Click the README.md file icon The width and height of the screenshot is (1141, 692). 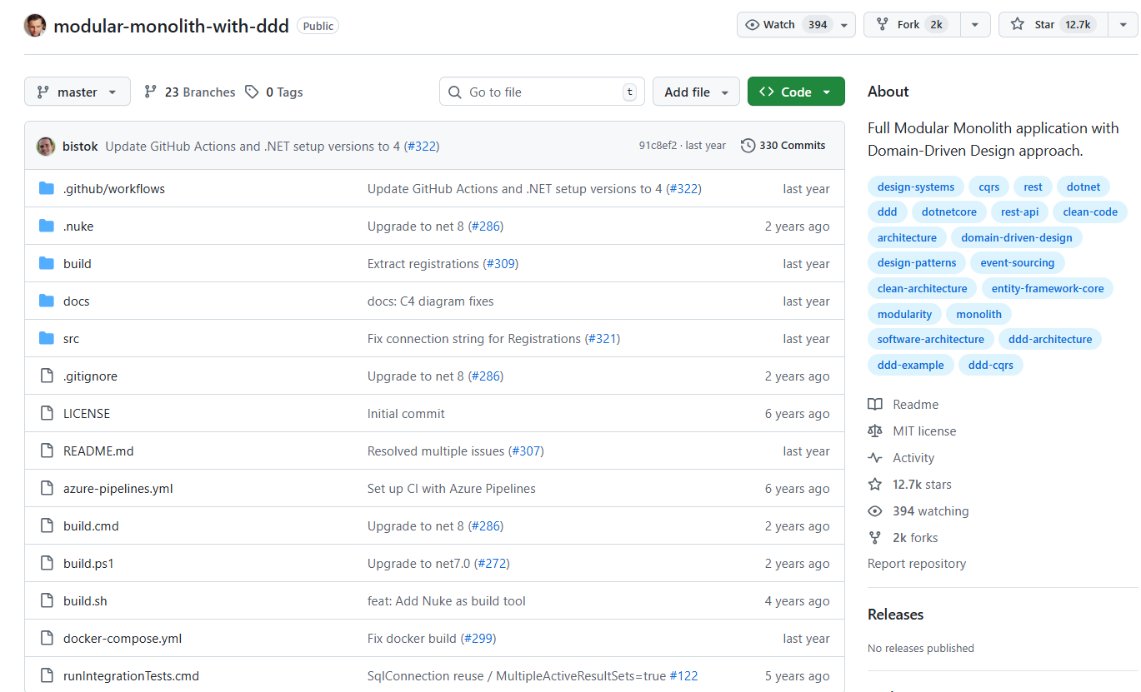(47, 451)
